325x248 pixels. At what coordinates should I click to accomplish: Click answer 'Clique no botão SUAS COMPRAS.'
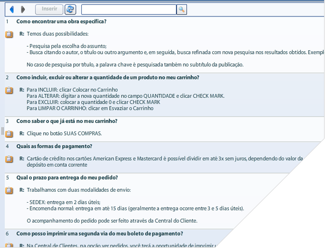(x=64, y=133)
